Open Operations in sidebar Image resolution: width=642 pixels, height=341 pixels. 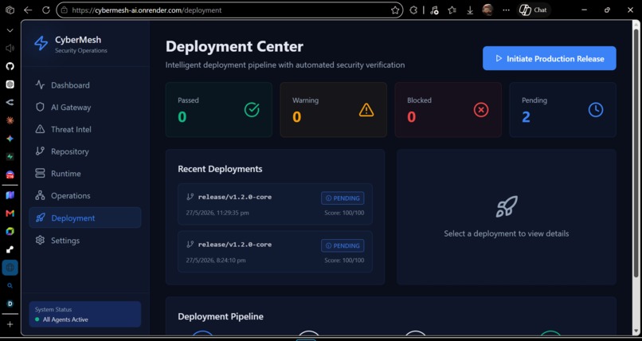coord(84,196)
